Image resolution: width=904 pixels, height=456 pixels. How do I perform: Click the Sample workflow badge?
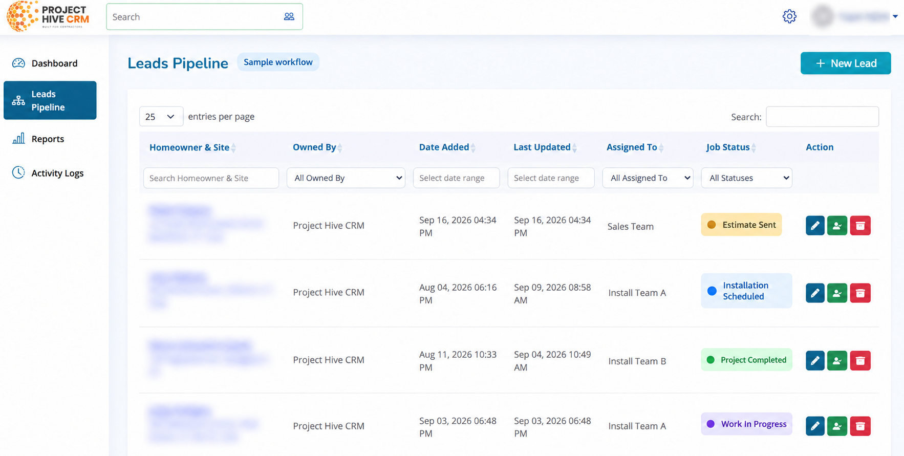tap(278, 62)
